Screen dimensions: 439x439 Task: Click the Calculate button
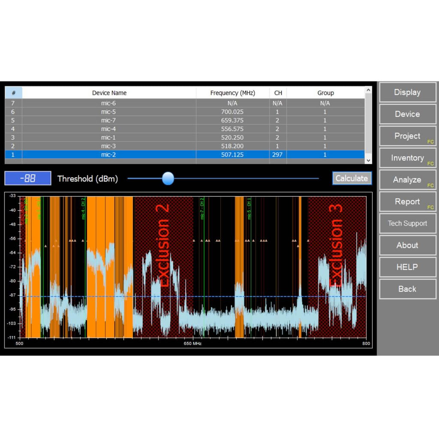[x=352, y=178]
